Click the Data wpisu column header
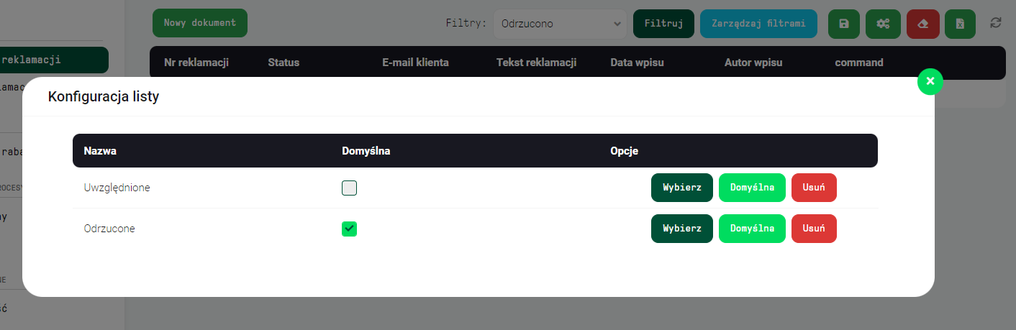1016x330 pixels. click(637, 63)
